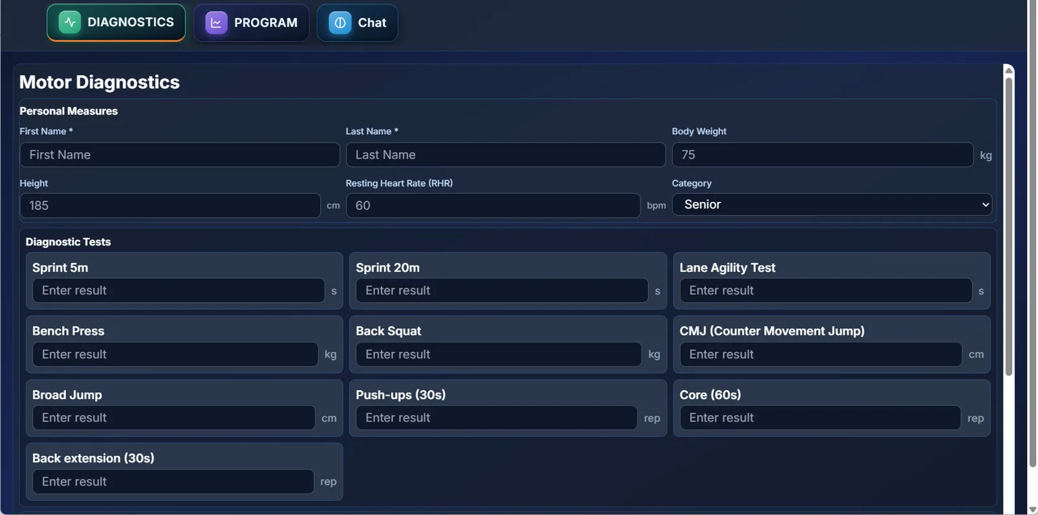
Task: Focus the Last Name input field
Action: pyautogui.click(x=505, y=155)
